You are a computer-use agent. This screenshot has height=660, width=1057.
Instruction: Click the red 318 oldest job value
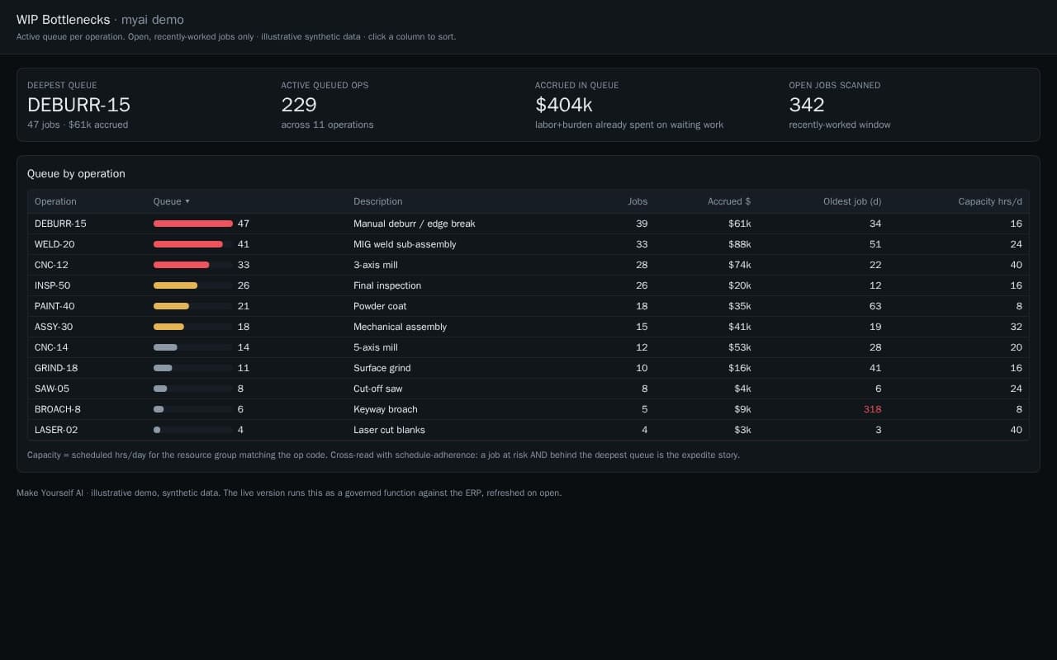[872, 409]
